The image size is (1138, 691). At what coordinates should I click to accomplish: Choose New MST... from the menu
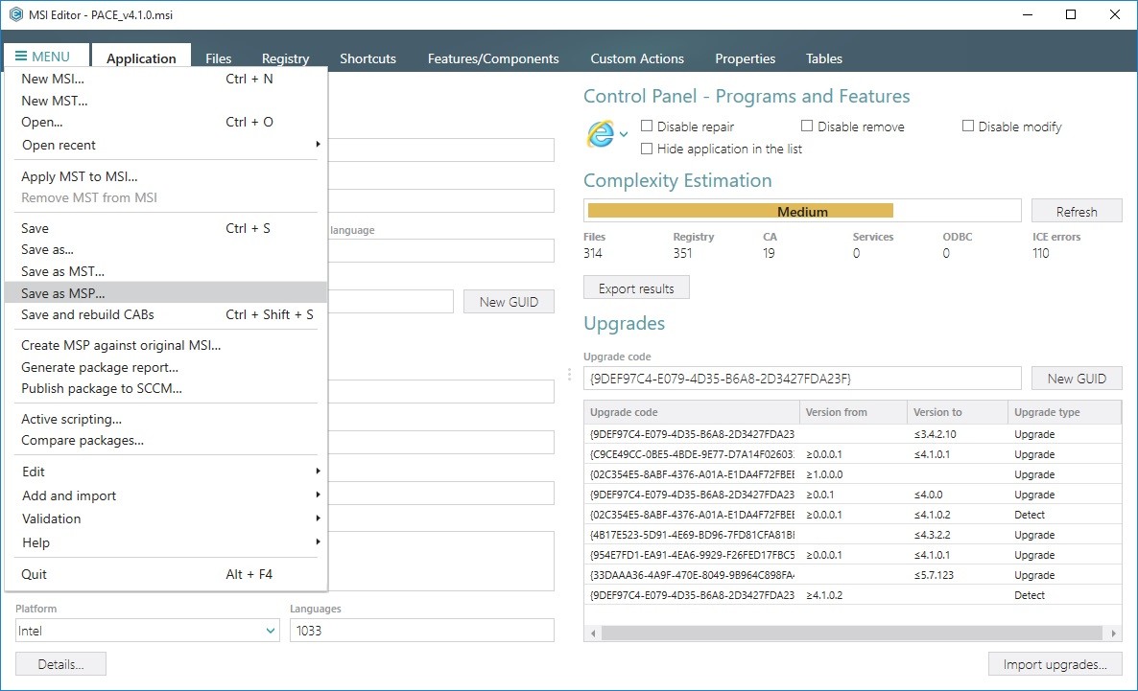click(x=165, y=101)
